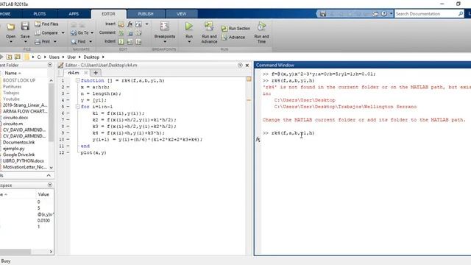Click Desktop in the path breadcrumb
Image resolution: width=471 pixels, height=265 pixels.
coord(91,57)
